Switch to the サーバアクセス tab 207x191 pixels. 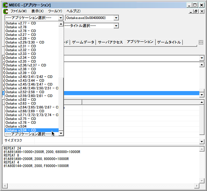tap(110, 42)
